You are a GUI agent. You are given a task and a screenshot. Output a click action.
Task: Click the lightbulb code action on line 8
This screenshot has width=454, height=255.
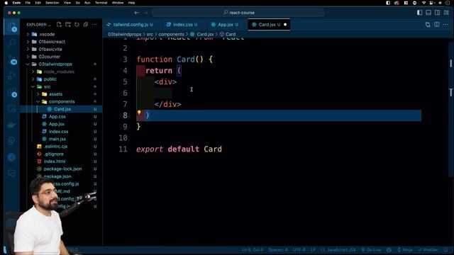139,113
